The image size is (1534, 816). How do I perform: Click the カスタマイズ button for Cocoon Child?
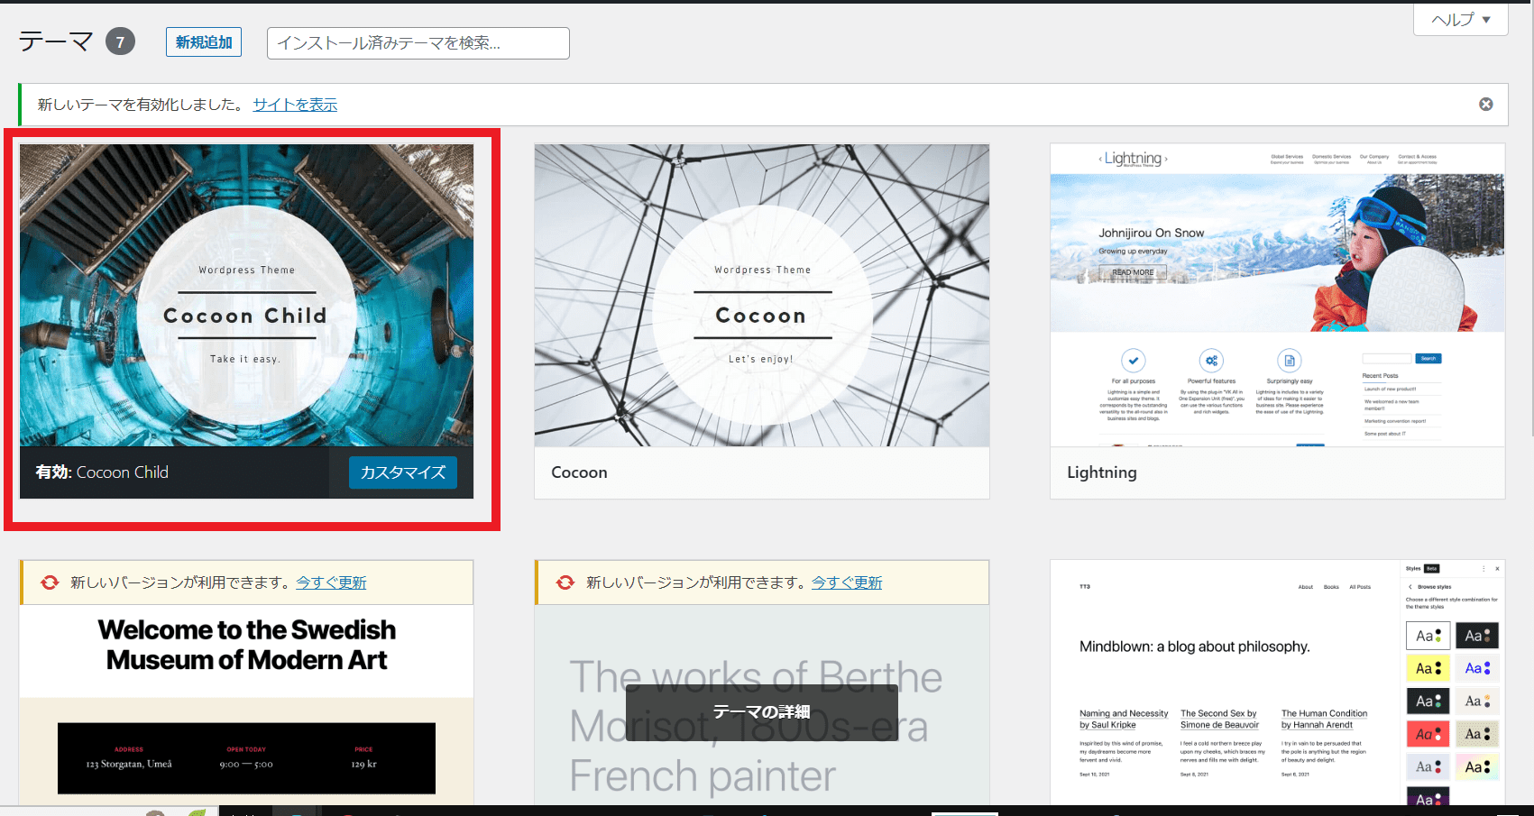pos(403,472)
